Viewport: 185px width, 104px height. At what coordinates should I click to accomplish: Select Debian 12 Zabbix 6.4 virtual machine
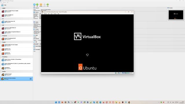click(16, 15)
